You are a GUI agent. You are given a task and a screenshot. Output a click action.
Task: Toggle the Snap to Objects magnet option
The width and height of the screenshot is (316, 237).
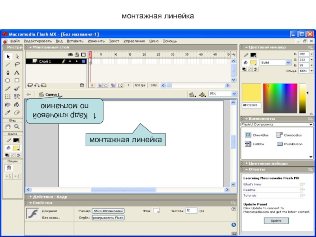pyautogui.click(x=8, y=168)
